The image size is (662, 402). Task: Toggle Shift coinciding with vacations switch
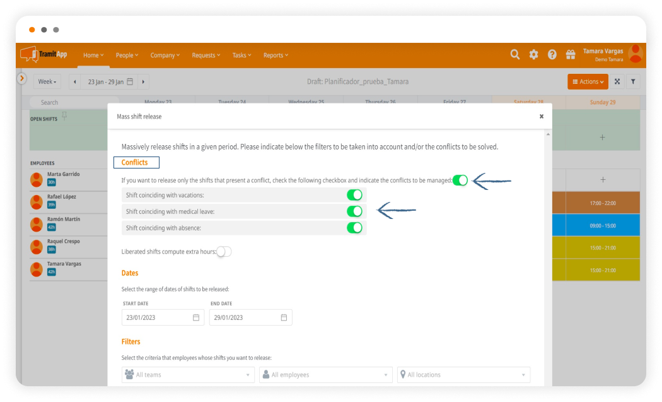click(354, 195)
